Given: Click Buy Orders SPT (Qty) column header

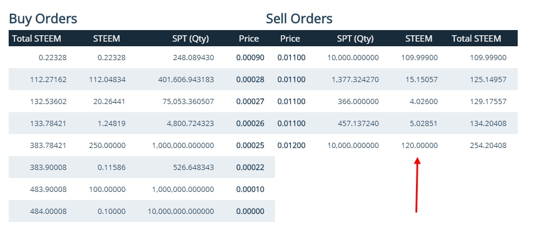Looking at the screenshot, I should tap(190, 39).
